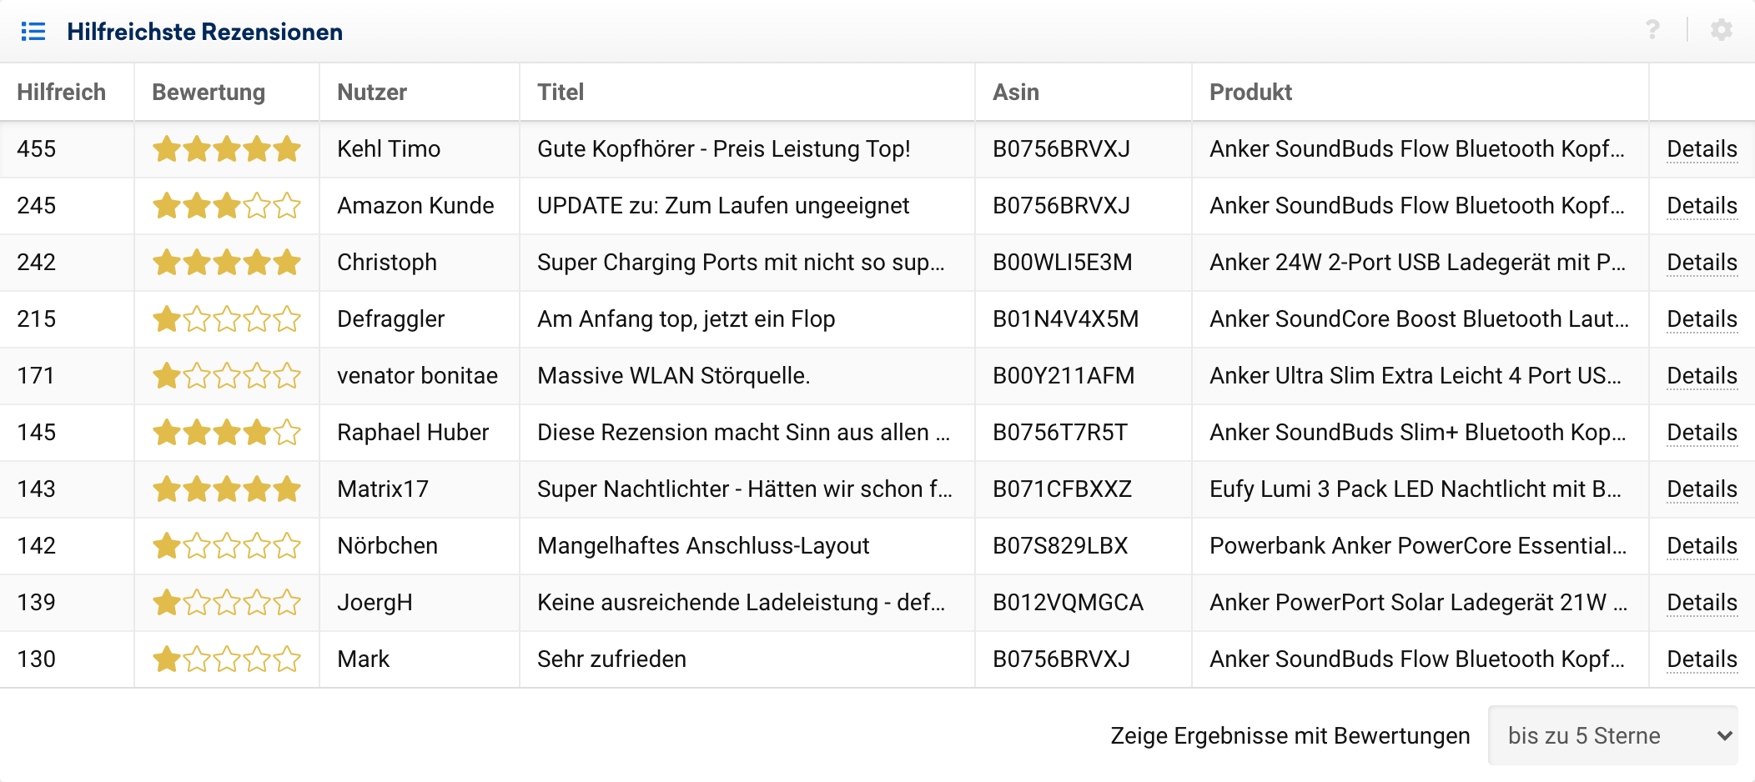Viewport: 1755px width, 782px height.
Task: Open the settings gear icon
Action: tap(1721, 31)
